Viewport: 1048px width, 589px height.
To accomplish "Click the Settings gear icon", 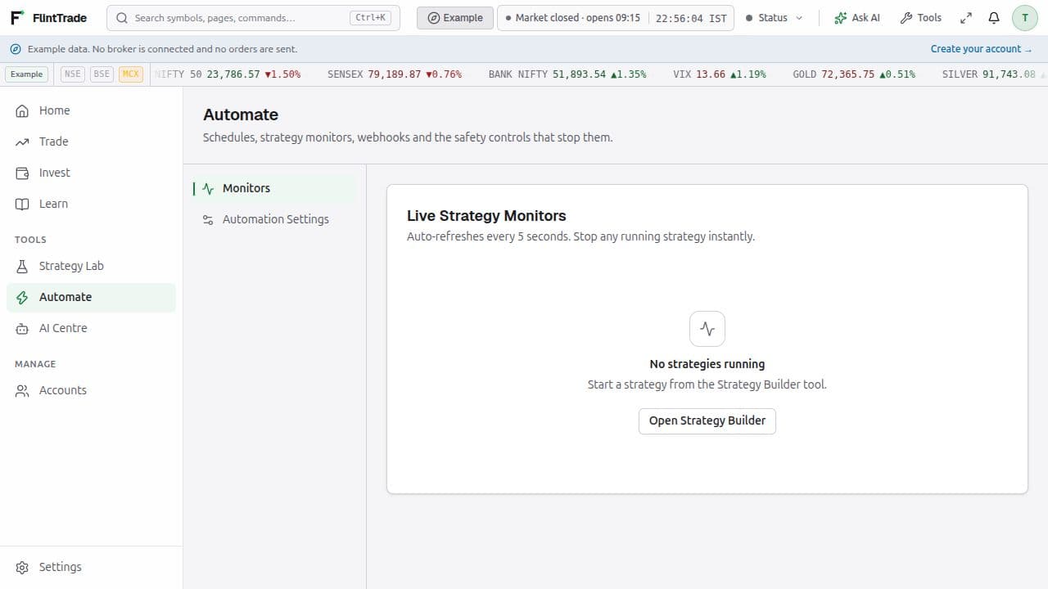I will 22,567.
